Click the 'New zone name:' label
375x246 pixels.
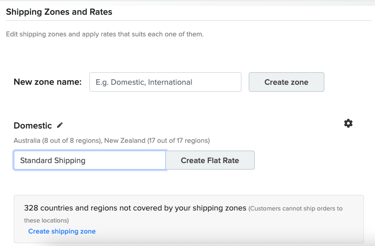(x=47, y=82)
